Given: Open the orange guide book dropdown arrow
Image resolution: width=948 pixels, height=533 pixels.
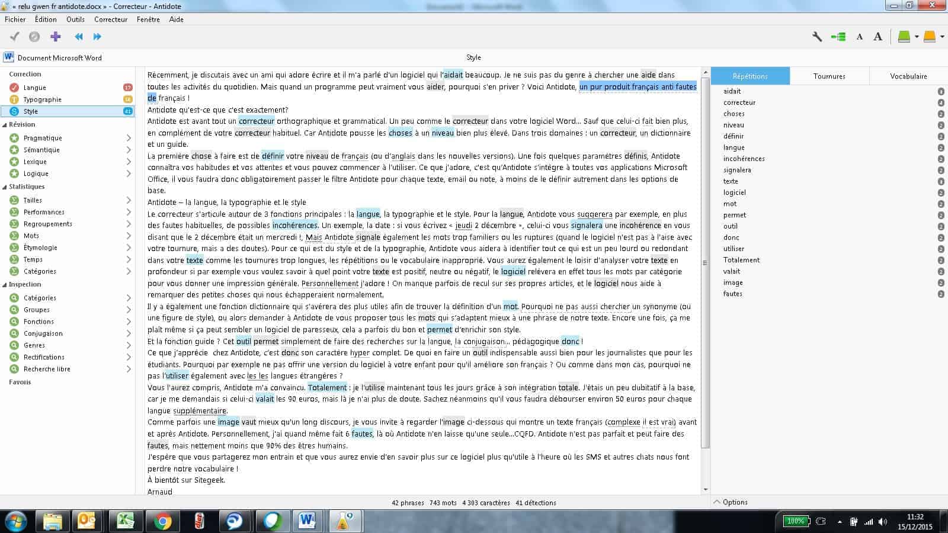Looking at the screenshot, I should click(x=942, y=37).
